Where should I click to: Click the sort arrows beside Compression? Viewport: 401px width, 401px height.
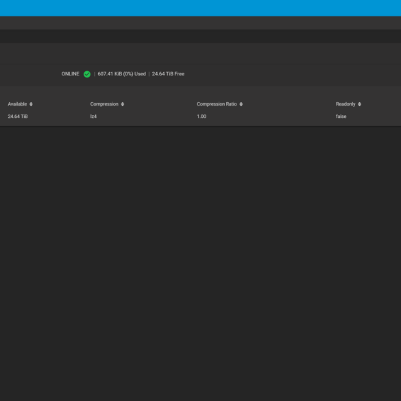(x=123, y=104)
